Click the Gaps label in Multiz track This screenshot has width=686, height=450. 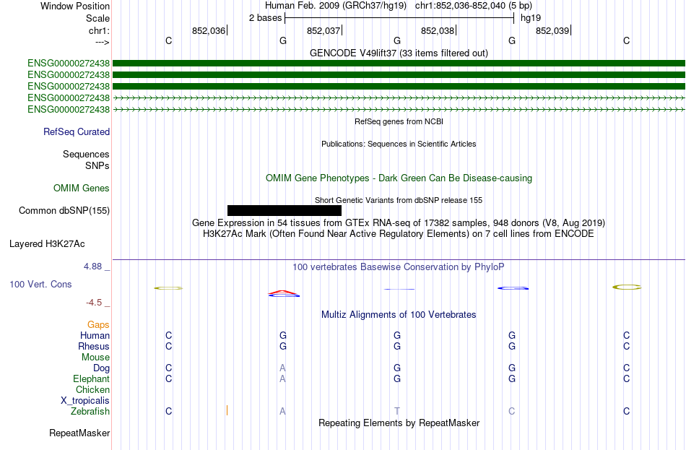[98, 325]
